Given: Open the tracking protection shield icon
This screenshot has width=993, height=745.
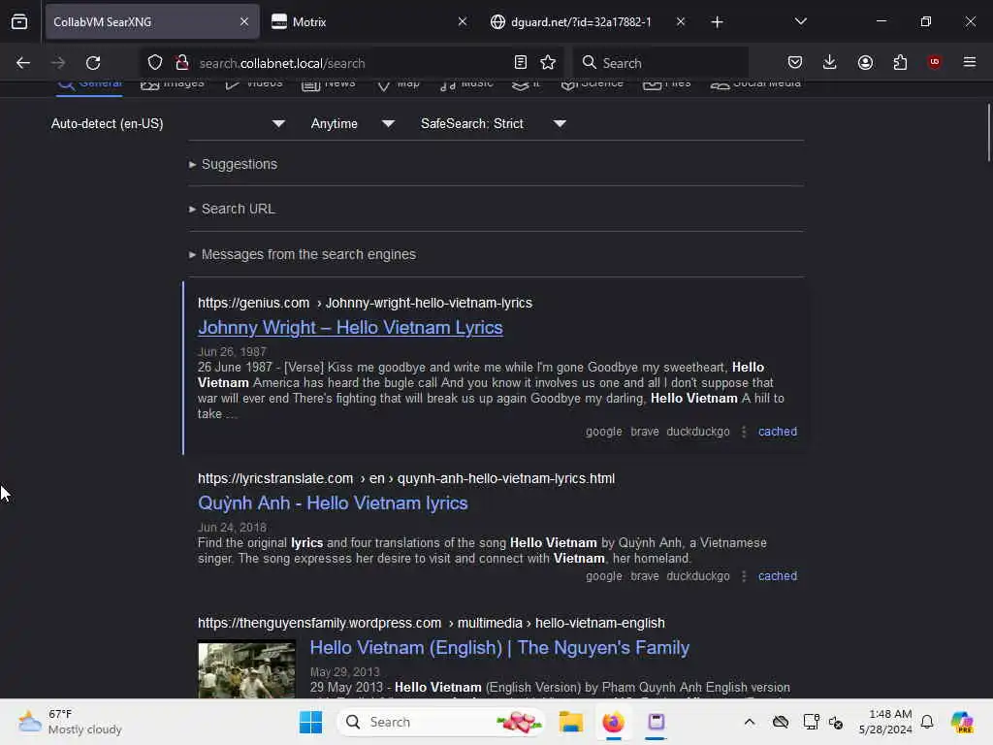Looking at the screenshot, I should [x=155, y=62].
